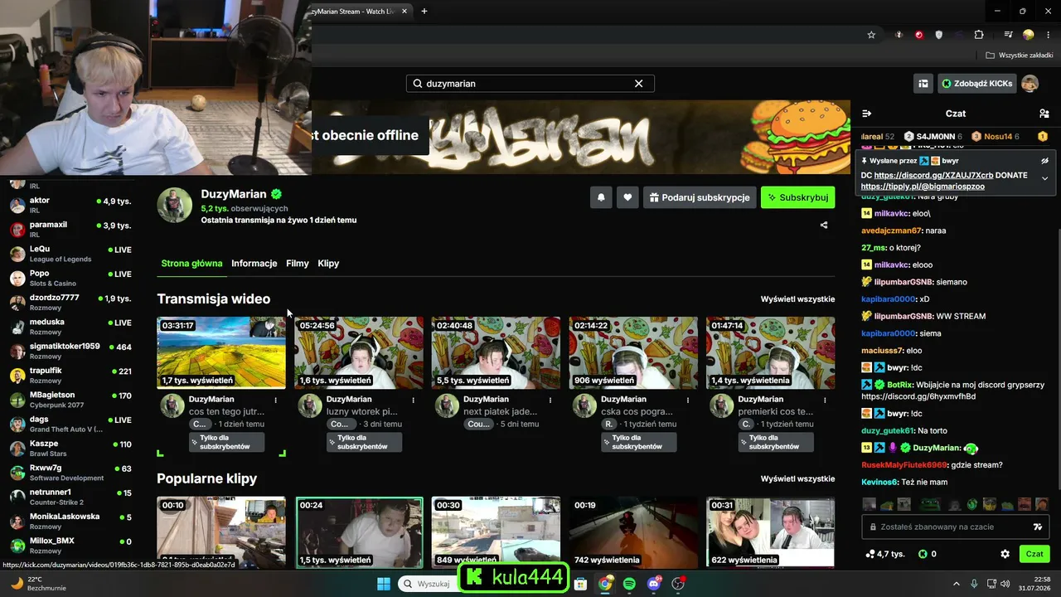
Task: Open the Chrome three-dot menu
Action: pos(1049,35)
